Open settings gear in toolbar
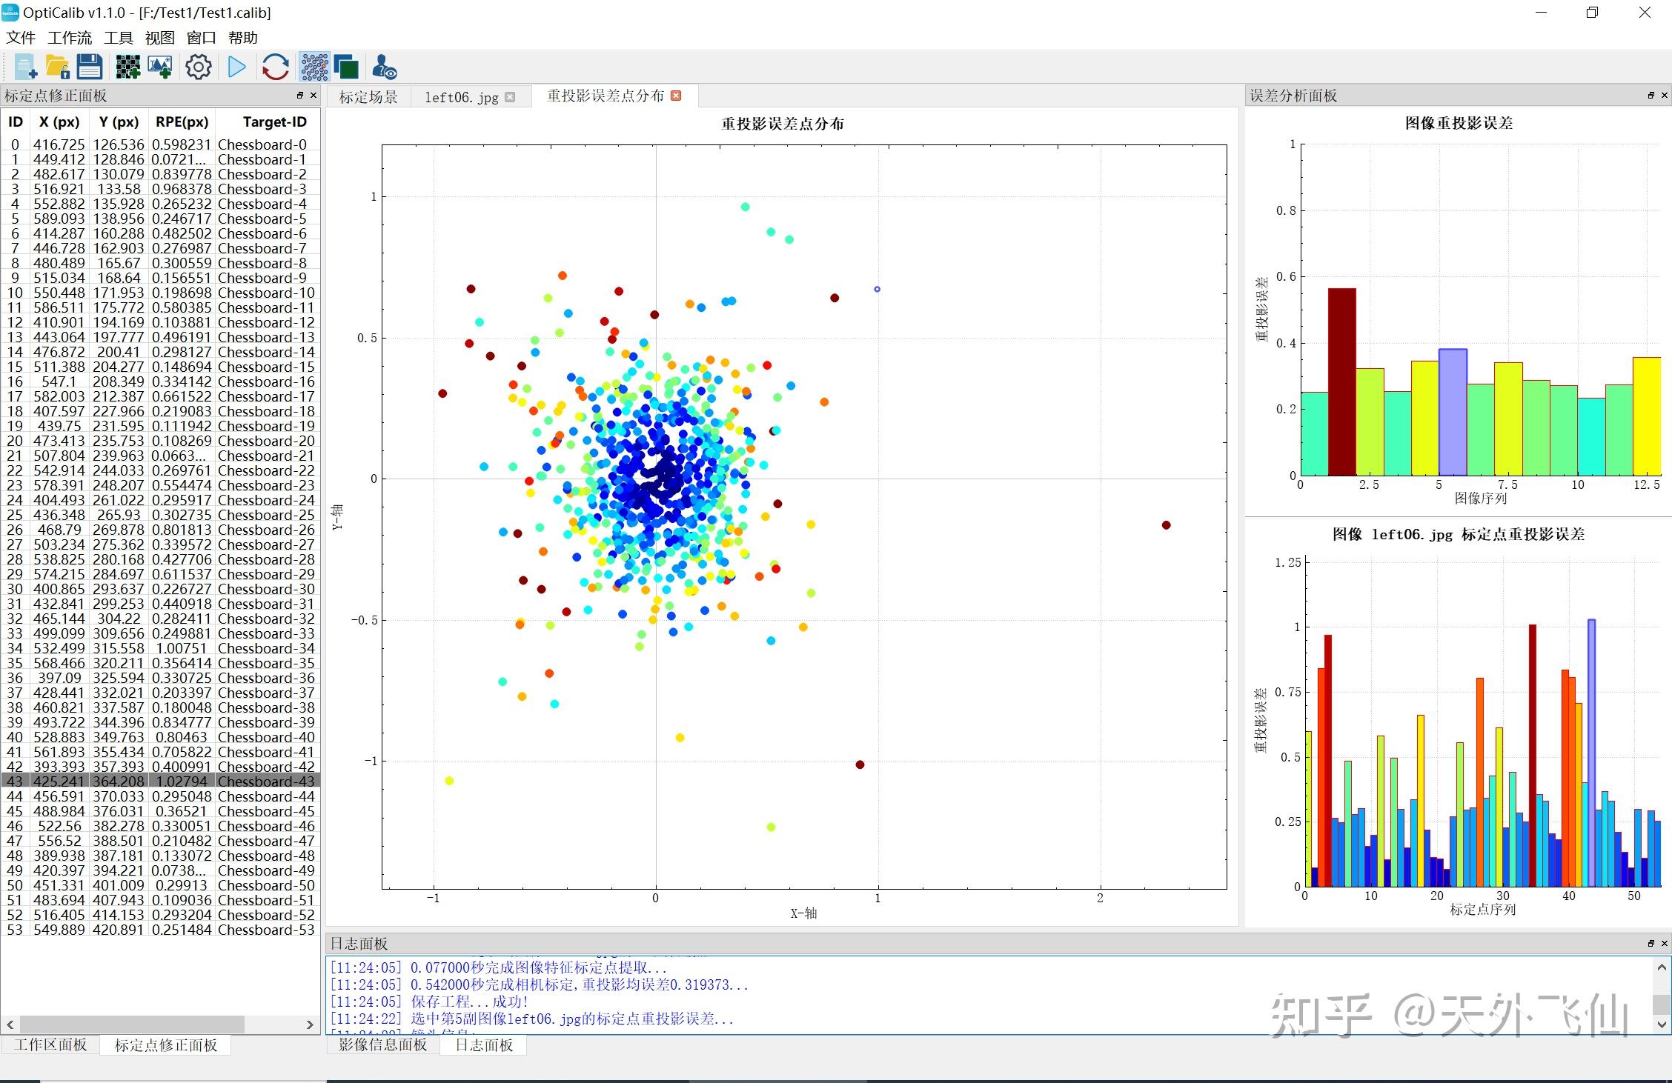Screen dimensions: 1672x1083 click(198, 67)
